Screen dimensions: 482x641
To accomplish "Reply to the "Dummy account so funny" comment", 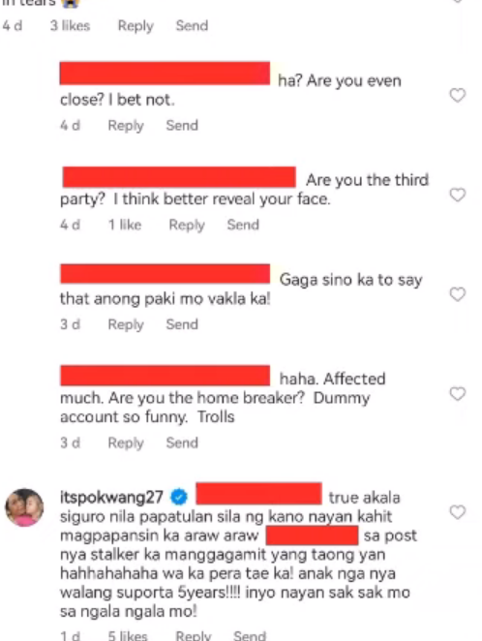I will [x=126, y=443].
